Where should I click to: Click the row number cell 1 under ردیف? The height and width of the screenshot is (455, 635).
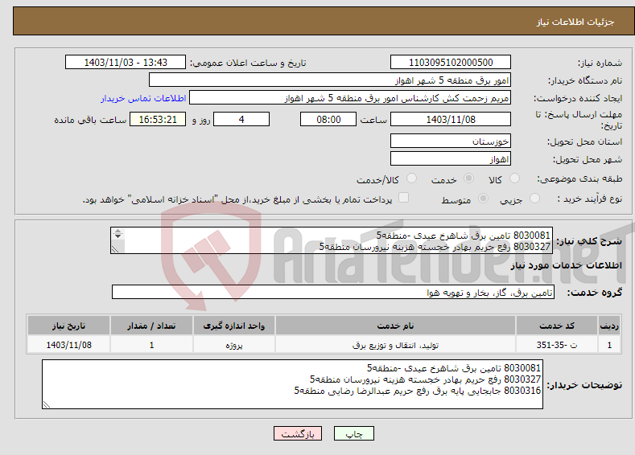pos(609,345)
